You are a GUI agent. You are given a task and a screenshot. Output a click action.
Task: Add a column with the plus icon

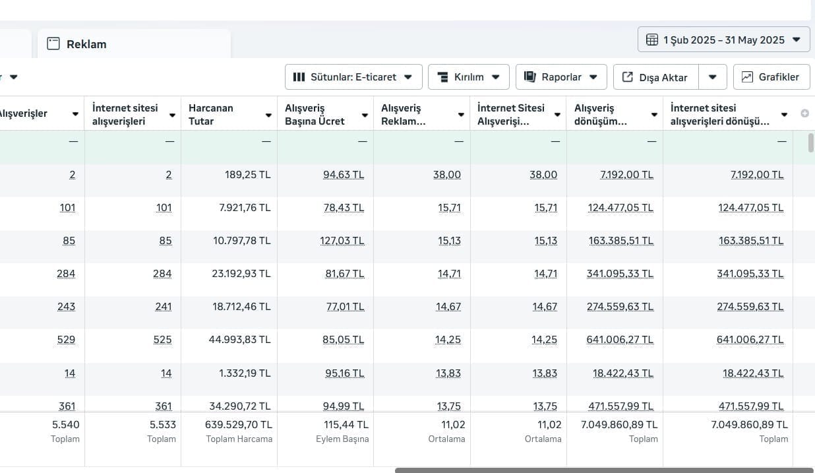[804, 113]
